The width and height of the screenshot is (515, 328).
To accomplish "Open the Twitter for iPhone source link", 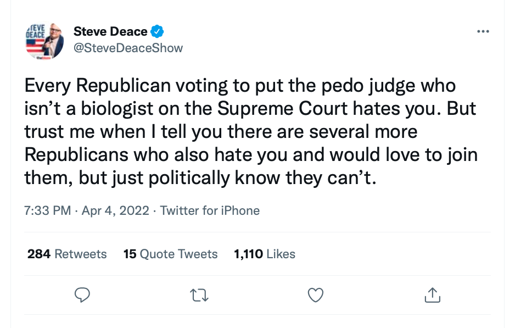I will click(x=210, y=210).
